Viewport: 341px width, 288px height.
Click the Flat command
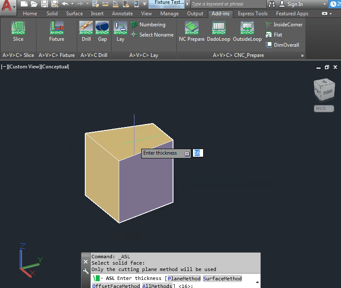click(x=274, y=35)
